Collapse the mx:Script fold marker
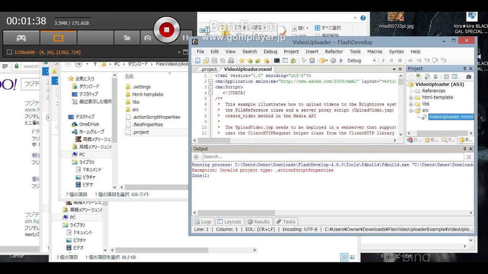Screen dimensions: 488x274 coord(210,87)
